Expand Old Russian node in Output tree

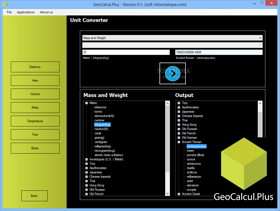point(179,129)
